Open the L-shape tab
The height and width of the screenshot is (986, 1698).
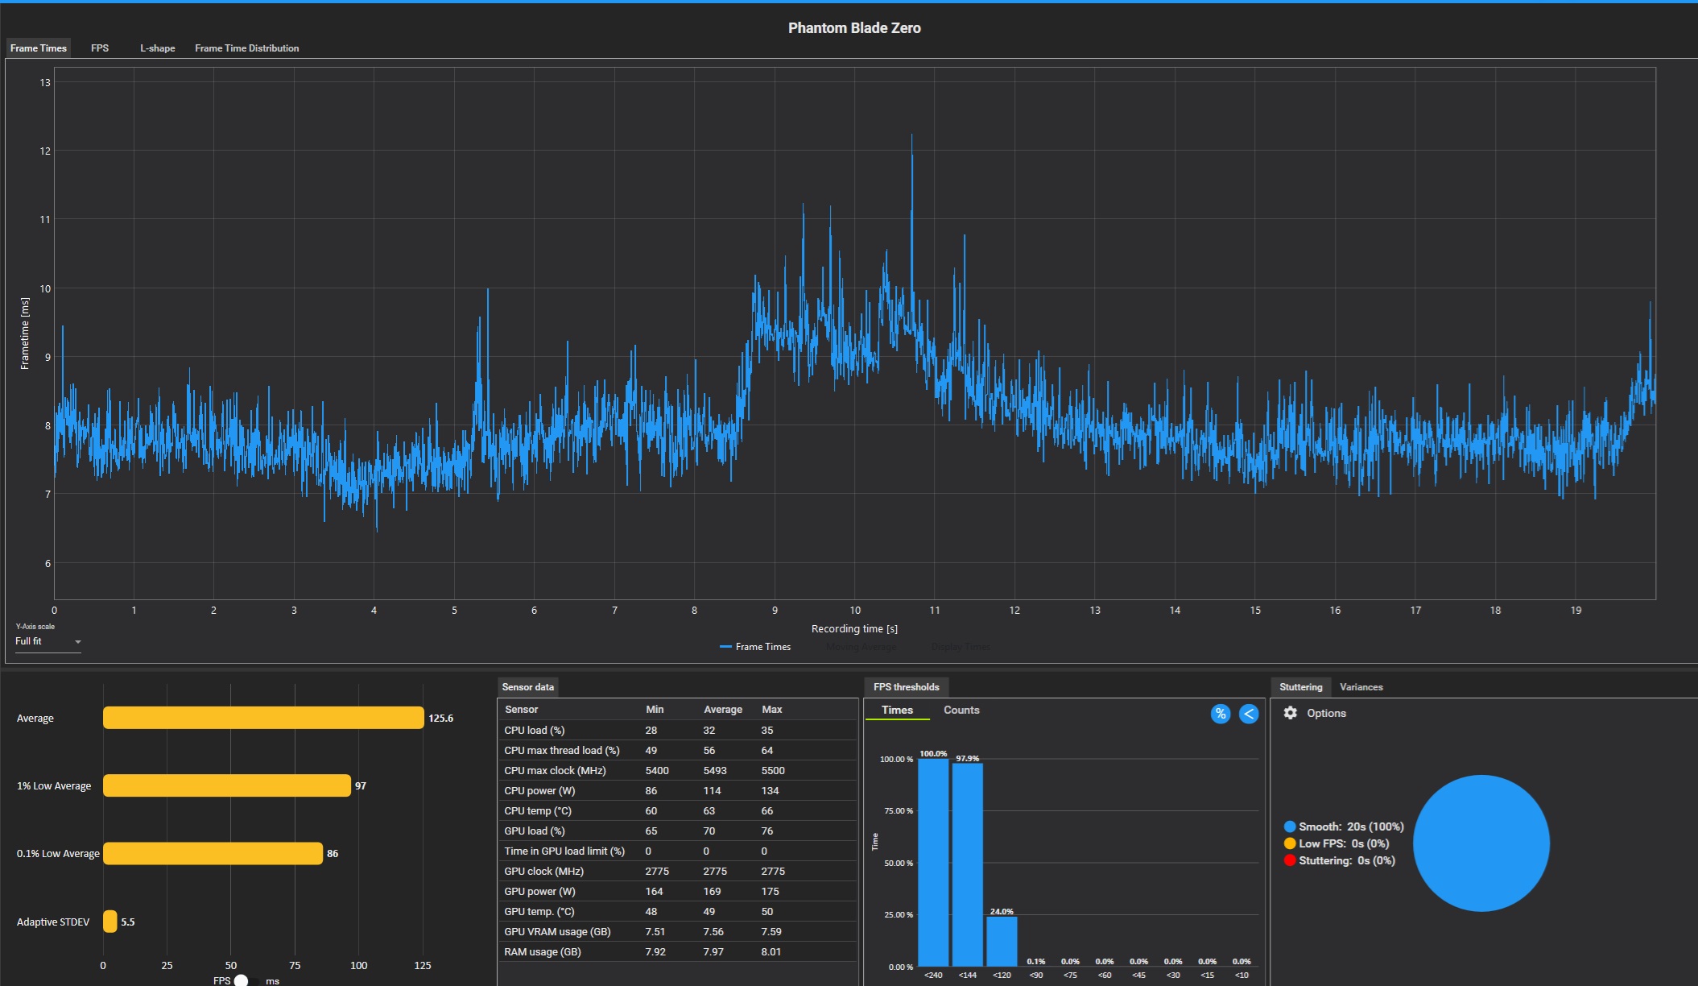tap(158, 48)
